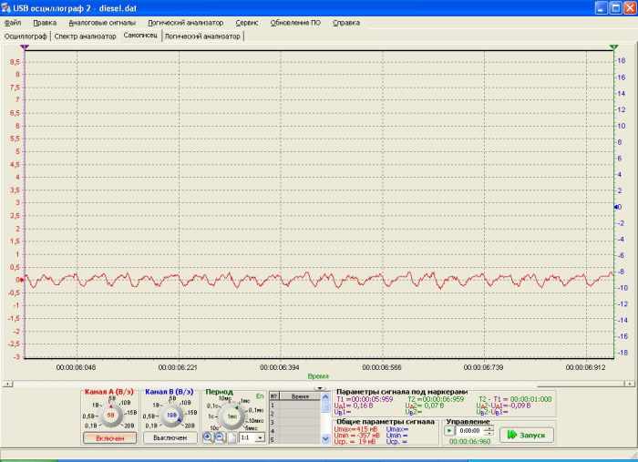The image size is (638, 462).
Task: Click the green En indicator near Период
Action: pyautogui.click(x=260, y=396)
